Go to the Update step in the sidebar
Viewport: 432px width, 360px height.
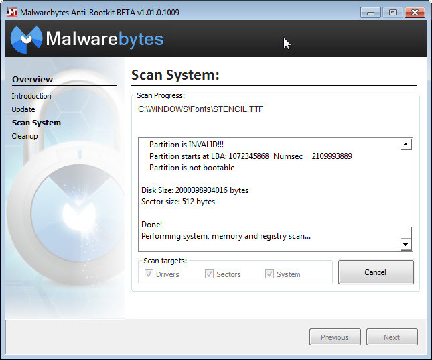tap(23, 109)
